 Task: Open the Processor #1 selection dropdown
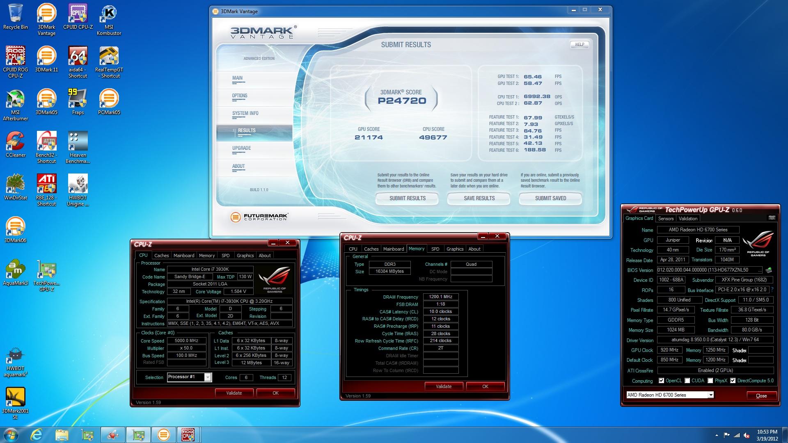[x=189, y=377]
